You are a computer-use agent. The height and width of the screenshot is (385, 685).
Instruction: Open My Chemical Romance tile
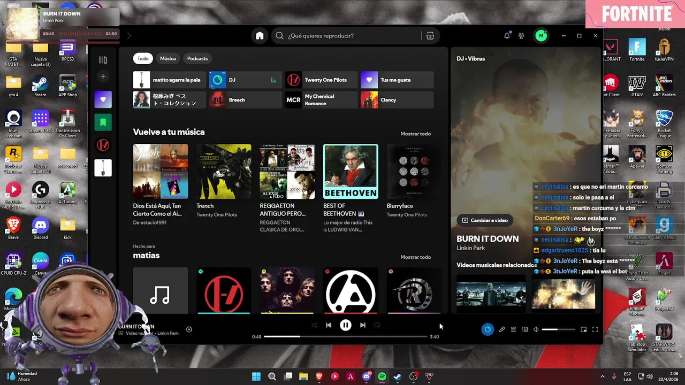(x=321, y=100)
